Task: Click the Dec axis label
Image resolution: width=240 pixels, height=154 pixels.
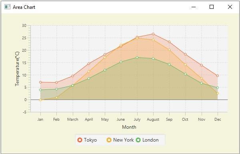Action: (218, 120)
